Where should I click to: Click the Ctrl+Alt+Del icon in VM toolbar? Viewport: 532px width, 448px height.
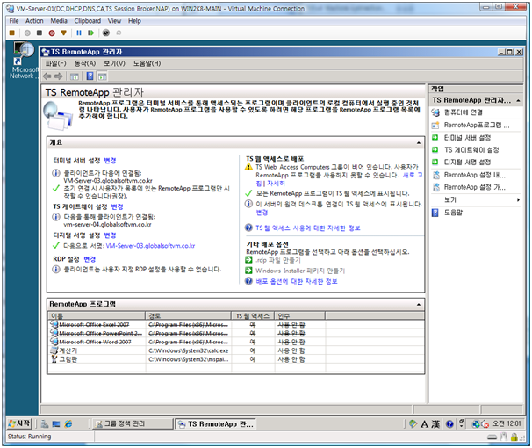tap(12, 33)
